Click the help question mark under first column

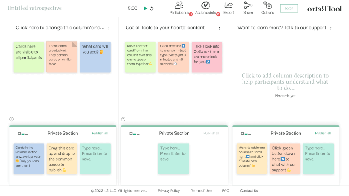coord(11,119)
